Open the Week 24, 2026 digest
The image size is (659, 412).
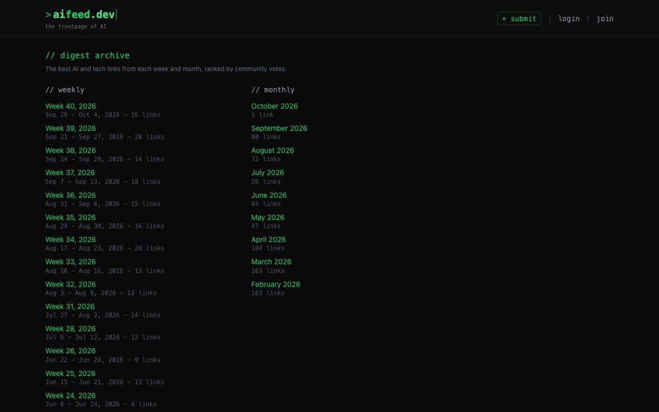[x=71, y=396]
